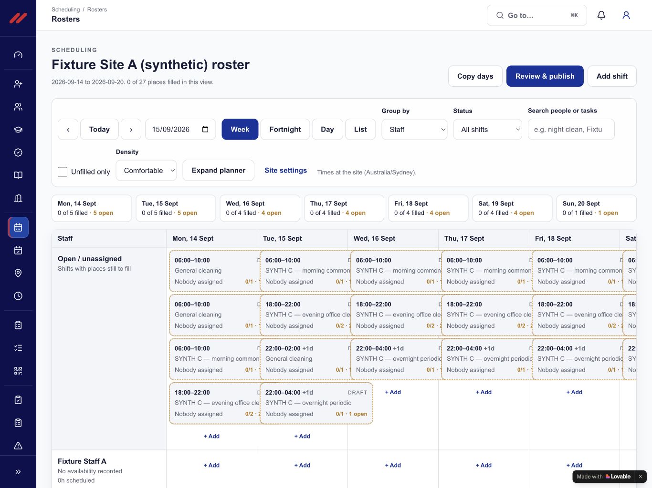Open the graduation cap training icon
652x488 pixels.
[x=18, y=130]
